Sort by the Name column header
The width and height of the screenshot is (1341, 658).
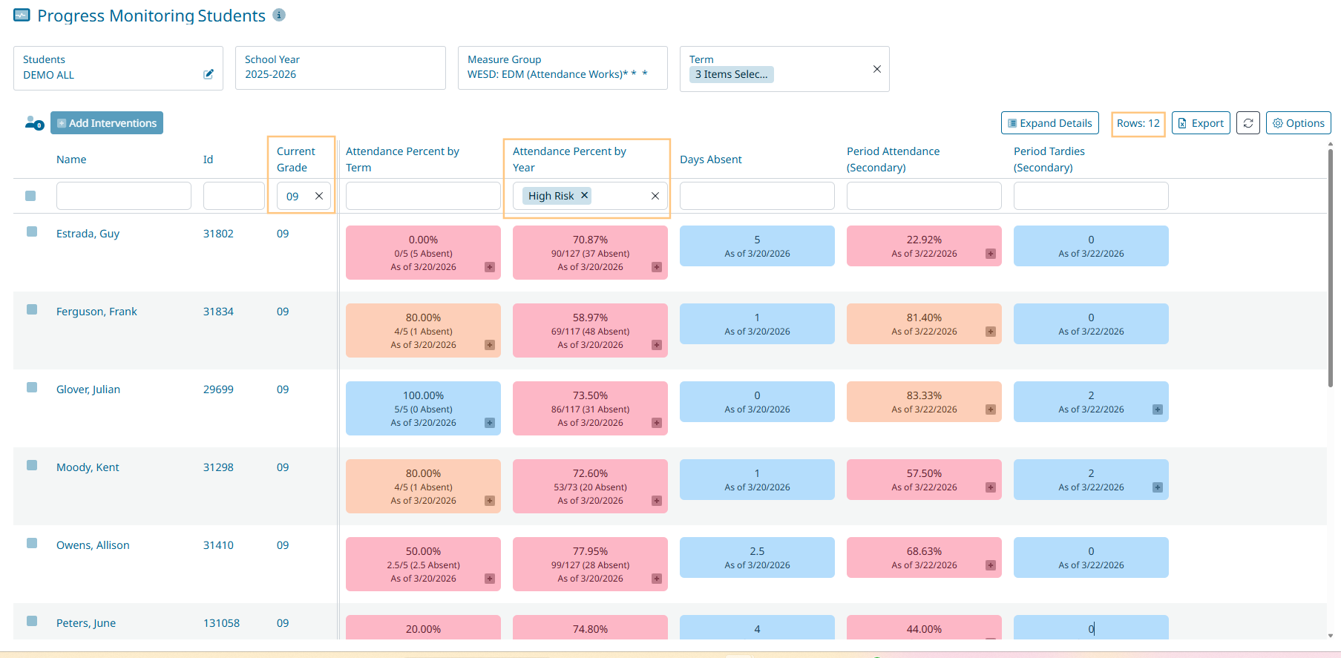[71, 159]
